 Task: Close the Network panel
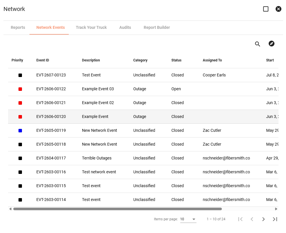pyautogui.click(x=278, y=9)
